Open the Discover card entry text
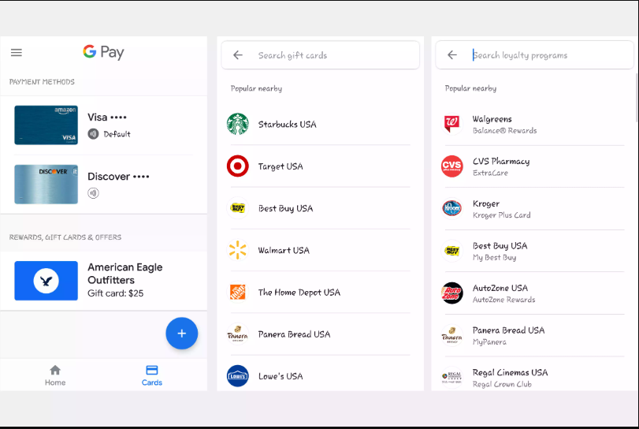The width and height of the screenshot is (639, 429). tap(118, 177)
